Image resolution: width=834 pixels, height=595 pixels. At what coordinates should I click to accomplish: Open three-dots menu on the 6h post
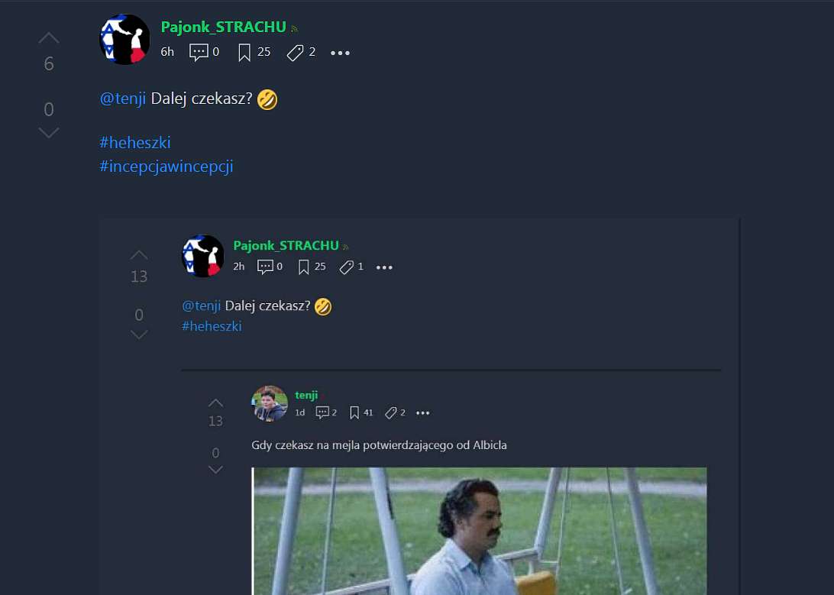coord(340,53)
